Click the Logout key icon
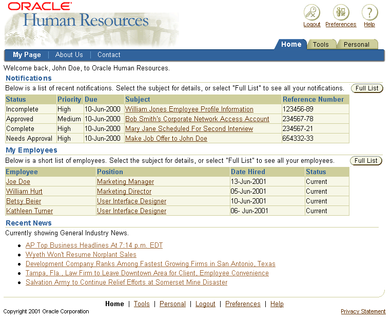 pyautogui.click(x=311, y=12)
